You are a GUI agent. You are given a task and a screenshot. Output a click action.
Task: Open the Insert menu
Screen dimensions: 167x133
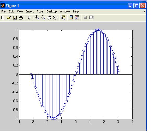tap(30, 11)
